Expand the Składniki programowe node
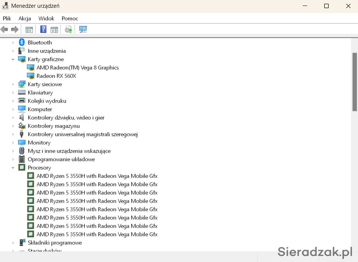This screenshot has width=358, height=262. 13,243
